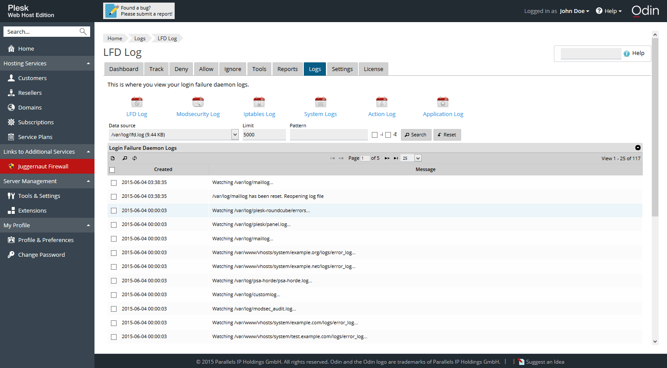Viewport: 667px width, 368px height.
Task: Check the row for psa-horde.log
Action: (114, 281)
